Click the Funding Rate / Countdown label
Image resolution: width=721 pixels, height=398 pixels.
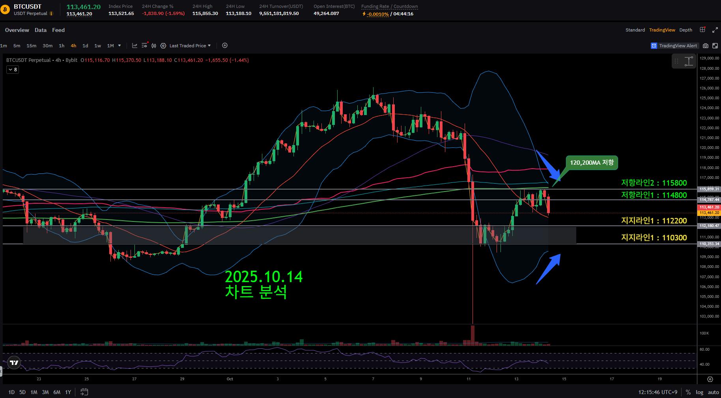[389, 6]
